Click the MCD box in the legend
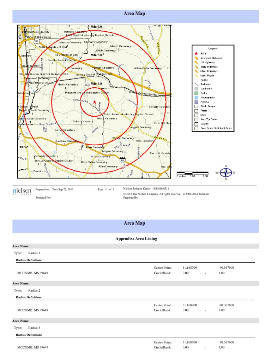Viewport: 271px width, 362px height. coord(196,115)
